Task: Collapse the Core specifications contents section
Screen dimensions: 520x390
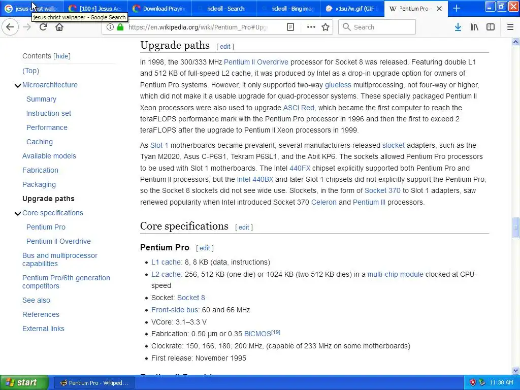Action: (18, 214)
